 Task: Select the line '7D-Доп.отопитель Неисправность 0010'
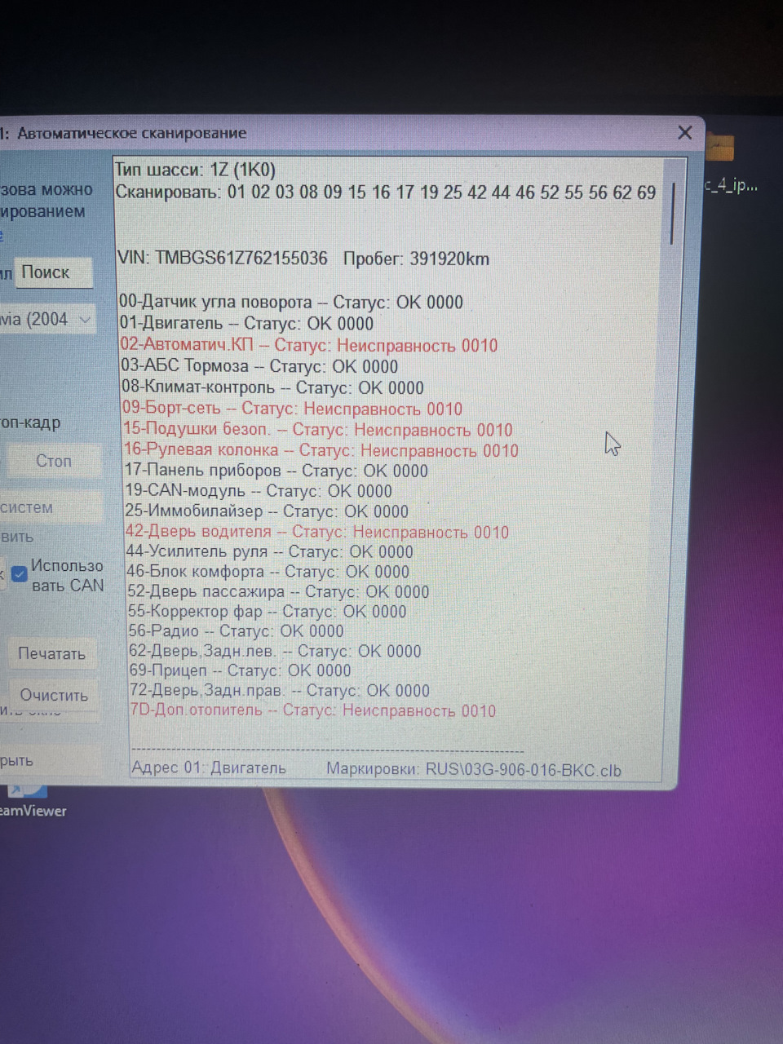(312, 710)
